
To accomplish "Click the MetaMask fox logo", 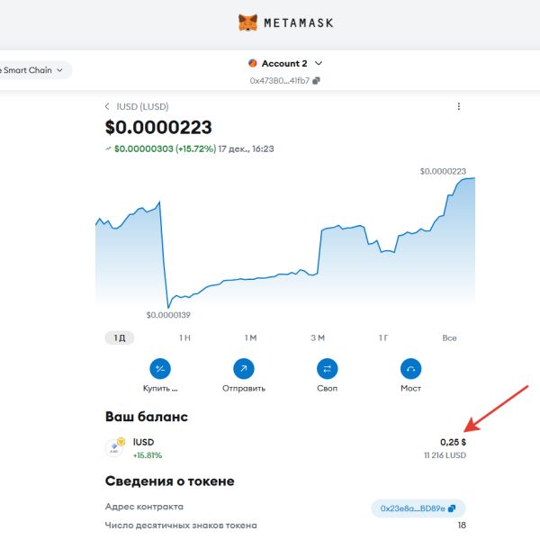I will tap(247, 22).
